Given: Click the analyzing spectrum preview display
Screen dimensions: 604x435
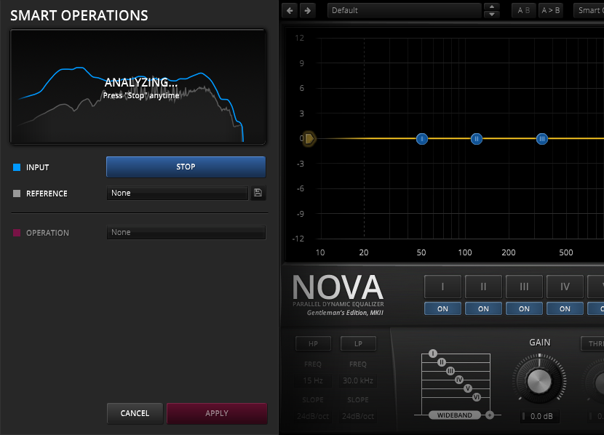Looking at the screenshot, I should tap(138, 87).
